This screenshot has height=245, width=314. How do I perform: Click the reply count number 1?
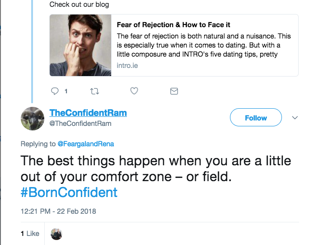(x=66, y=91)
